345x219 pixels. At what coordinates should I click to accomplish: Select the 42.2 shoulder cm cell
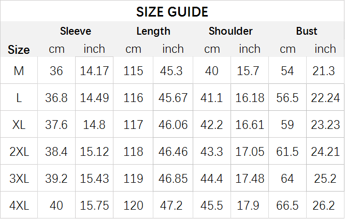click(x=212, y=124)
